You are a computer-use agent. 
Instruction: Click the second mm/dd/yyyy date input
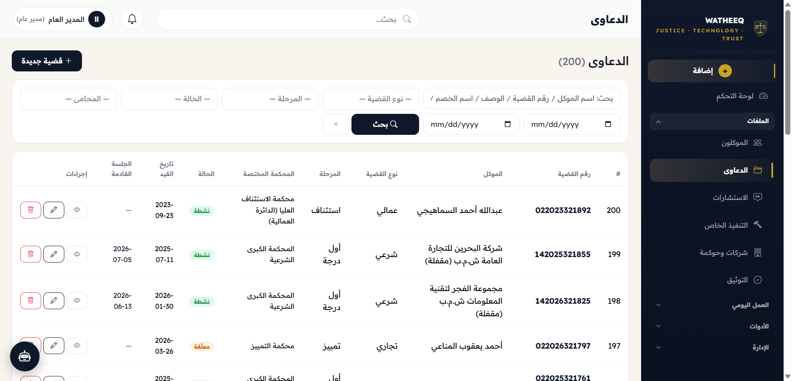pos(471,124)
